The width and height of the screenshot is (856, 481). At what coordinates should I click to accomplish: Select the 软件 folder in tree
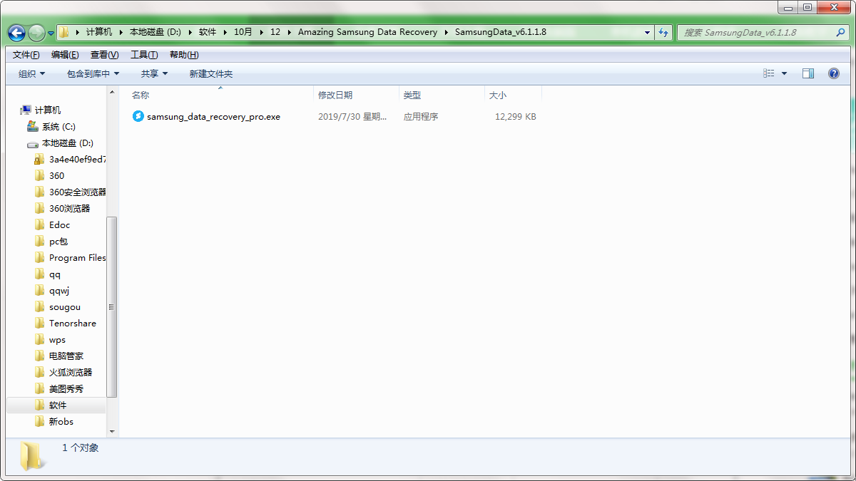pos(58,405)
